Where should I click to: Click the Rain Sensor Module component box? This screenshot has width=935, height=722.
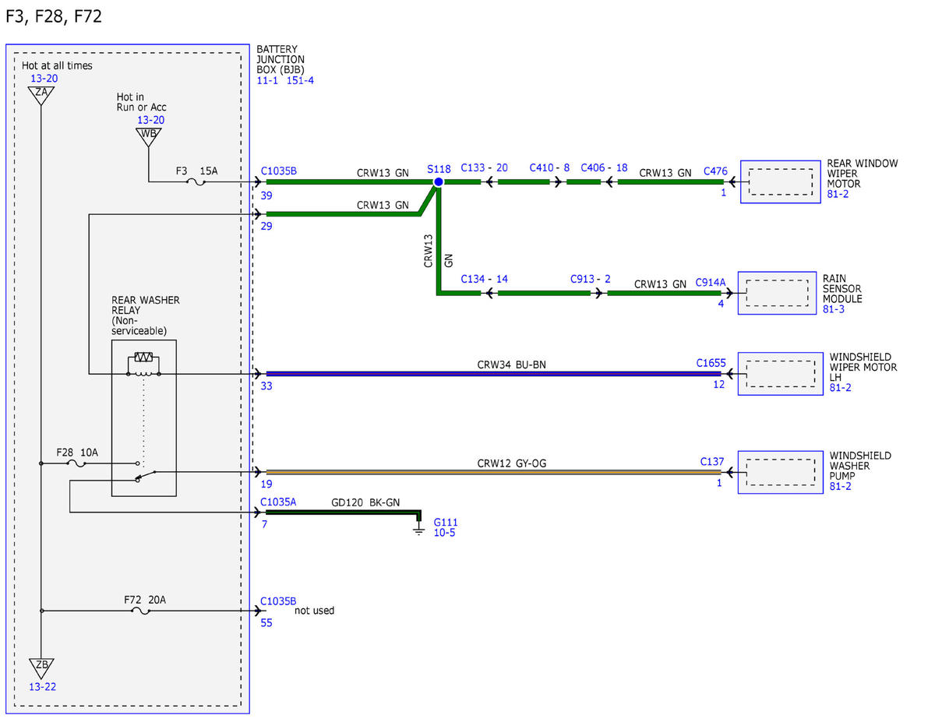pos(778,293)
